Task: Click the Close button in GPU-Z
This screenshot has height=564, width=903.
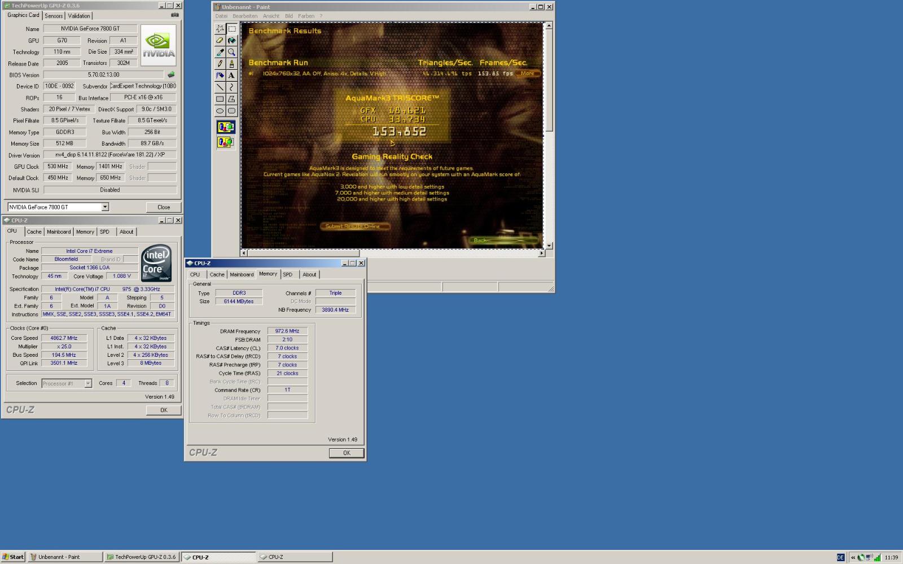Action: point(164,207)
